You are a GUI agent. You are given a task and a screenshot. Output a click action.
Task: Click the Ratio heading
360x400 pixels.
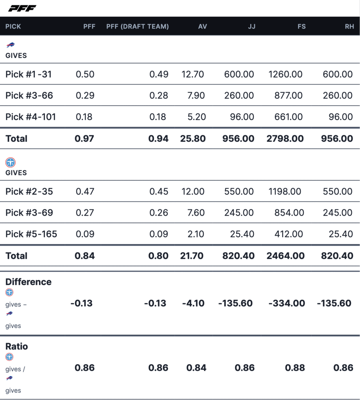(17, 346)
